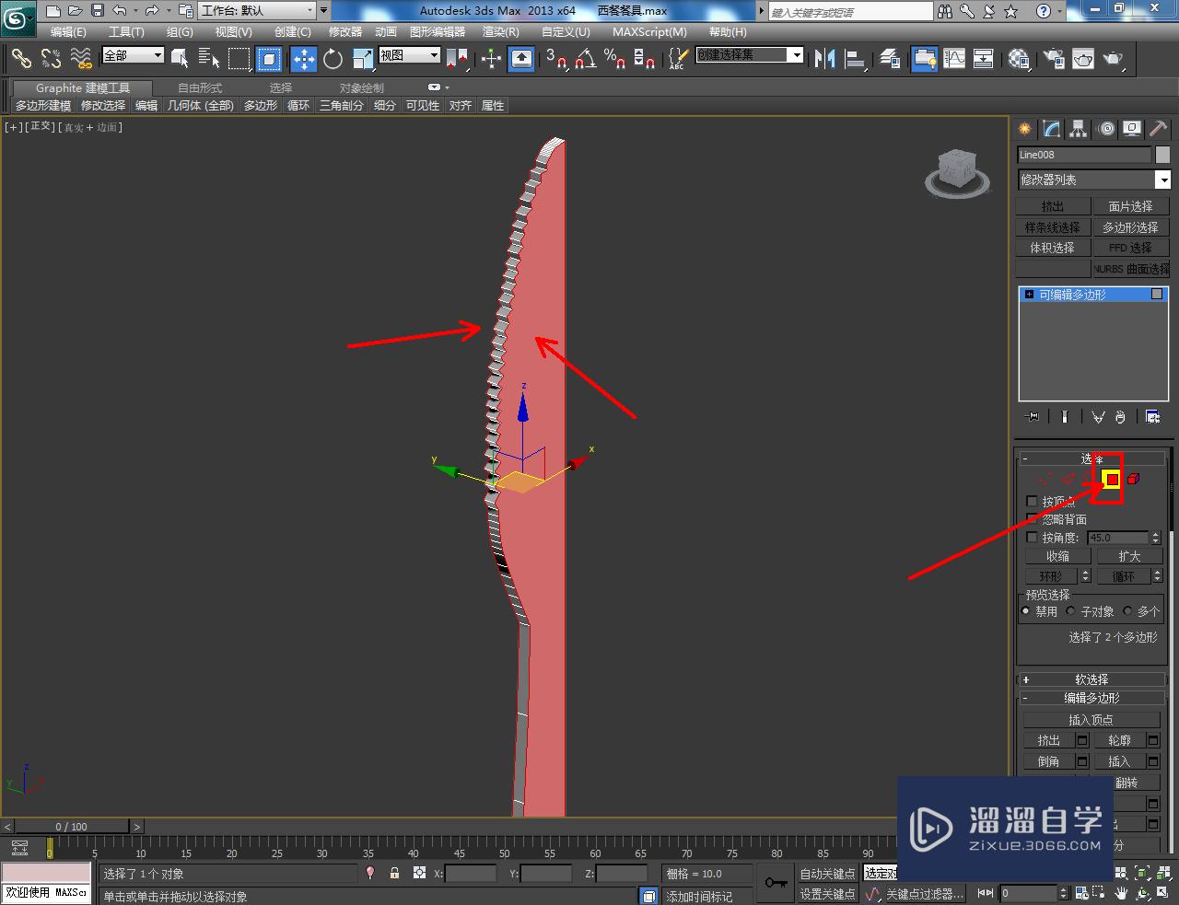The height and width of the screenshot is (905, 1179).
Task: Open Curve Editor
Action: coord(954,59)
